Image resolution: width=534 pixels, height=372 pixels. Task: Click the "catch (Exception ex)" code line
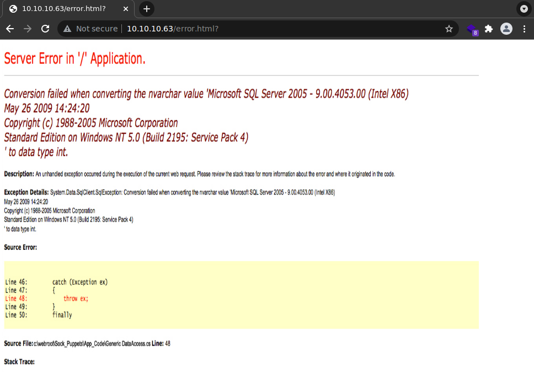point(80,282)
